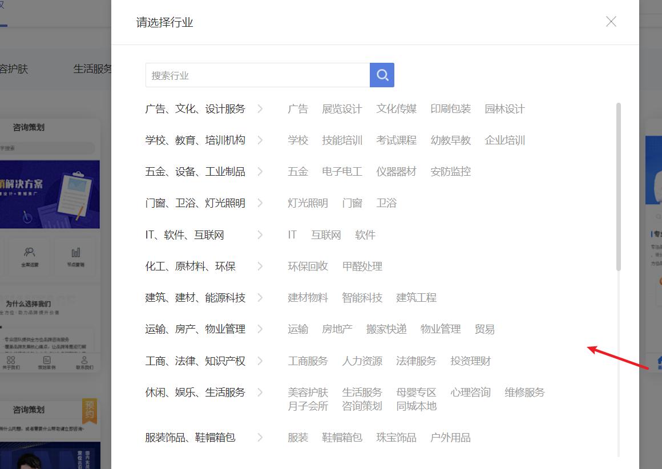Viewport: 662px width, 469px height.
Task: Select the 广告 industry link
Action: [298, 108]
